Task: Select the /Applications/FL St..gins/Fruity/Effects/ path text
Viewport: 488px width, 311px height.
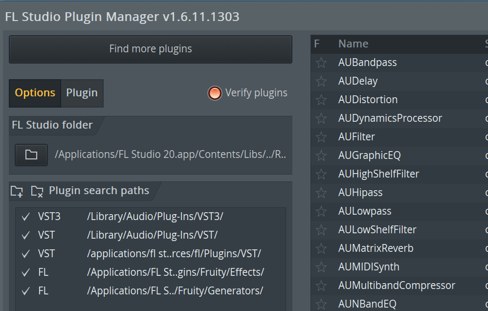Action: point(176,272)
